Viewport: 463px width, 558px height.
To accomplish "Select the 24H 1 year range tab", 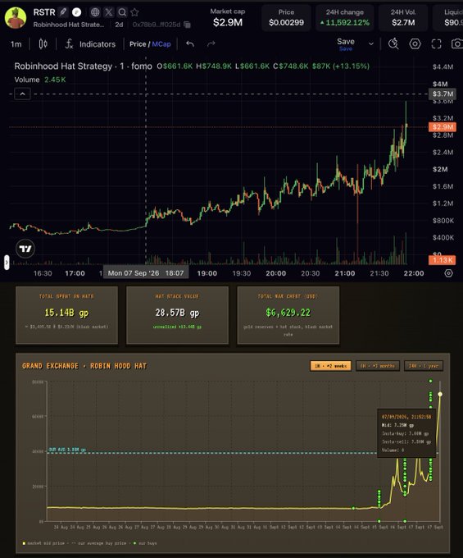I will pos(424,366).
